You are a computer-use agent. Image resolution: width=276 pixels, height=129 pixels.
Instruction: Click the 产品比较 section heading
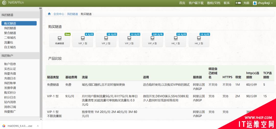tap(55, 59)
